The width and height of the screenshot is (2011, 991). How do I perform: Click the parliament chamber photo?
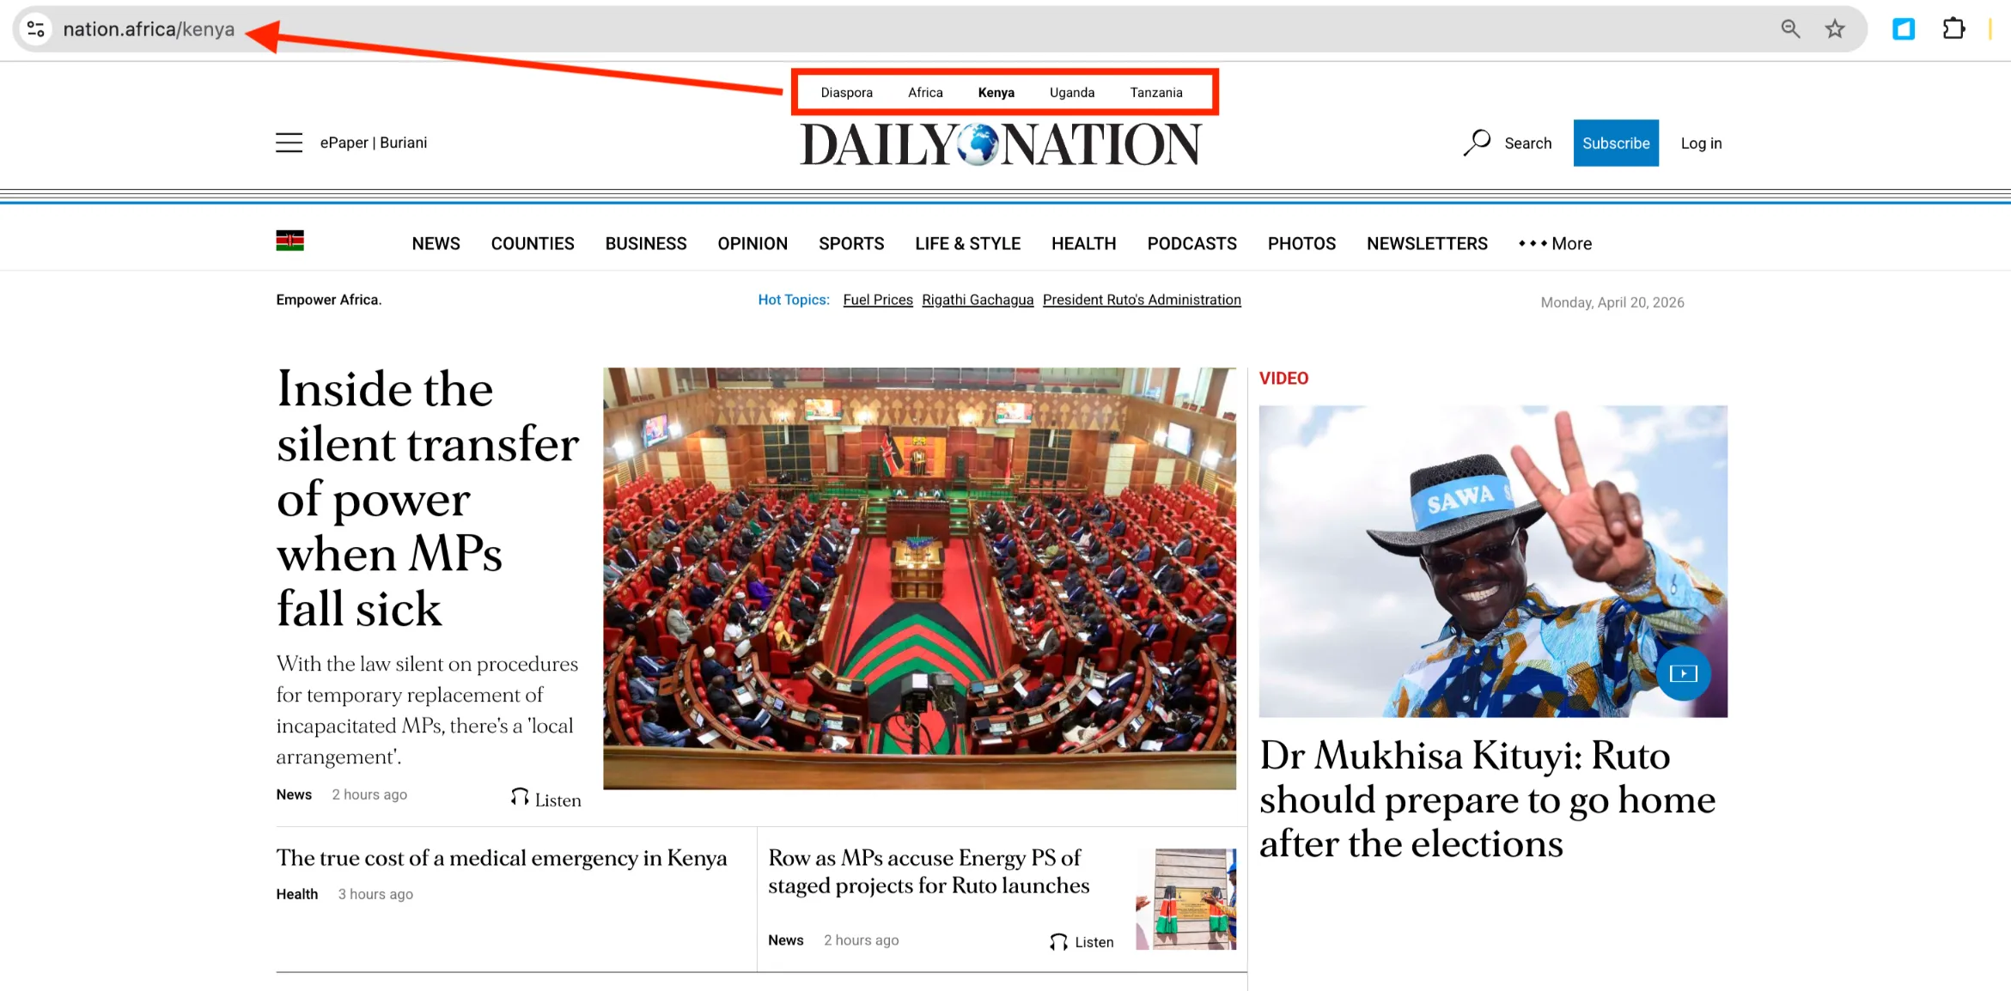pos(919,579)
